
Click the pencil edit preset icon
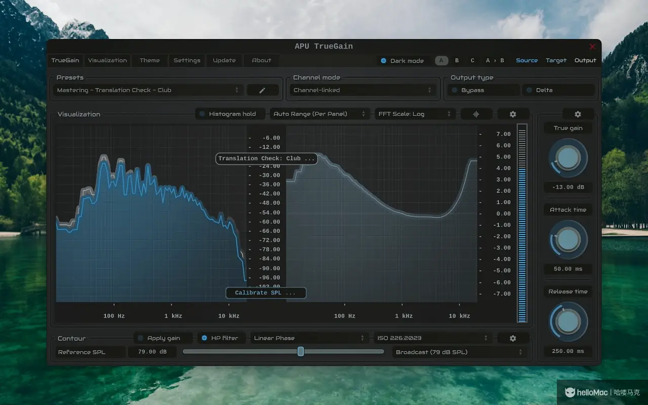(x=262, y=90)
